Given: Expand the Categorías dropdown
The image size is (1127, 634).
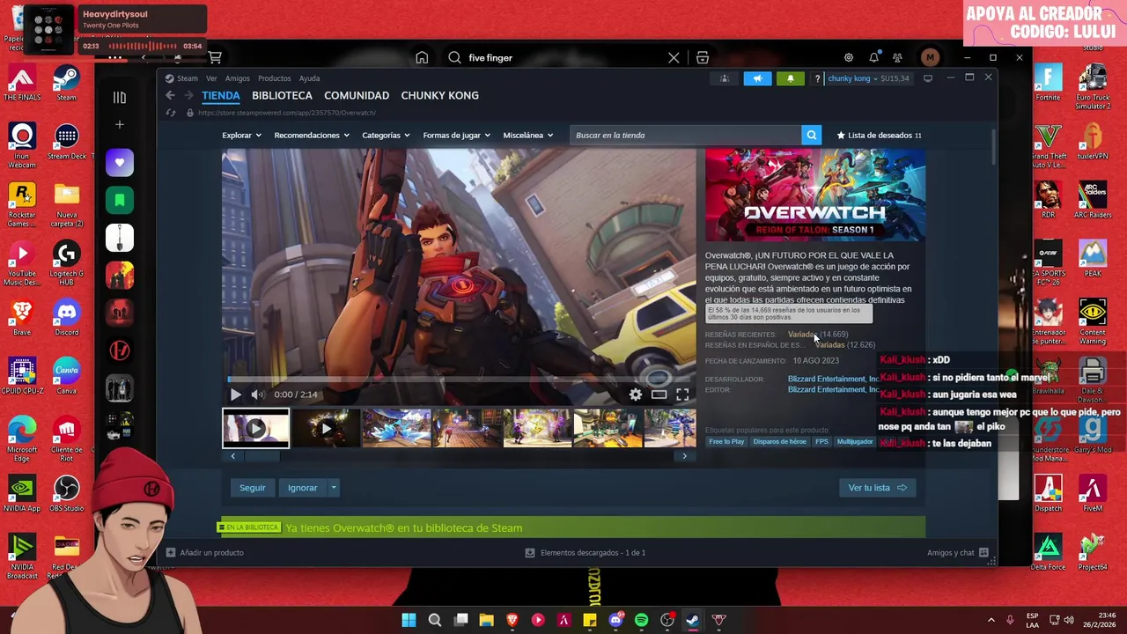Looking at the screenshot, I should [x=386, y=135].
